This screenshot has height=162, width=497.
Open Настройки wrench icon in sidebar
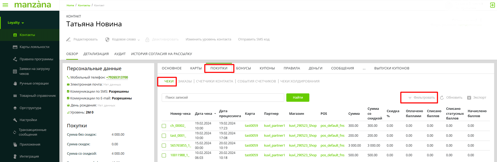[15, 120]
